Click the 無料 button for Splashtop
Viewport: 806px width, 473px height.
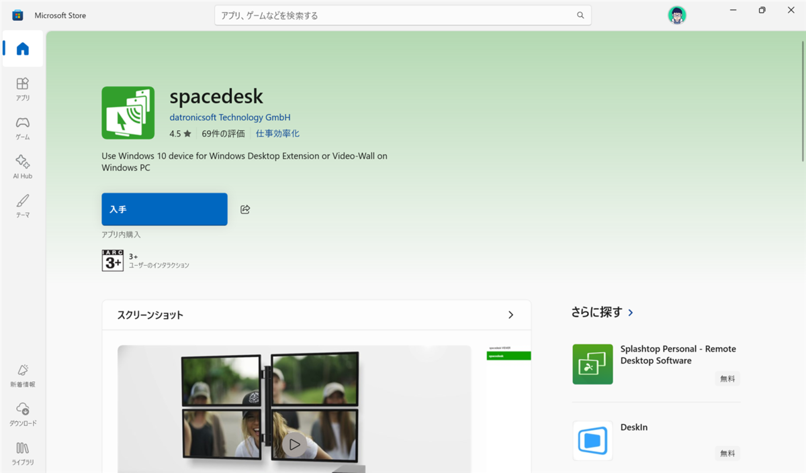point(727,378)
